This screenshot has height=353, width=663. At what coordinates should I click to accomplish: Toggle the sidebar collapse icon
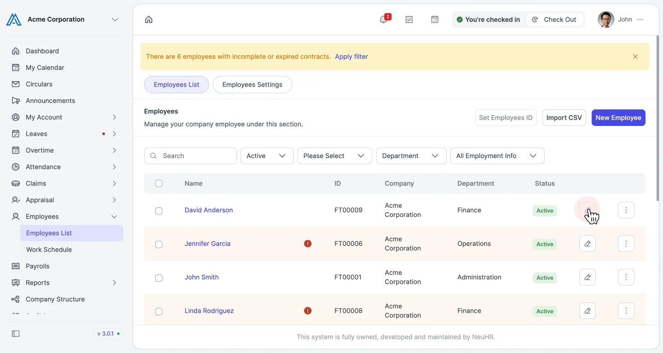[16, 334]
